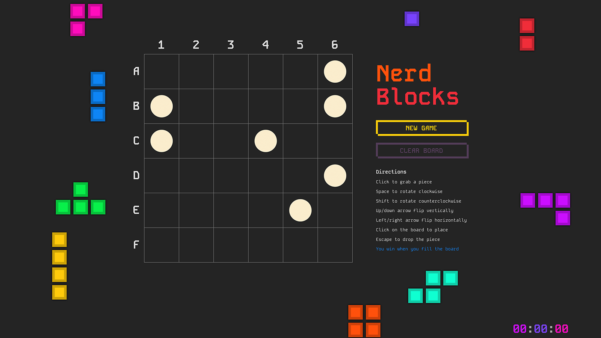Select the orange square four-block piece
Screen dimensions: 601x338
pyautogui.click(x=364, y=321)
